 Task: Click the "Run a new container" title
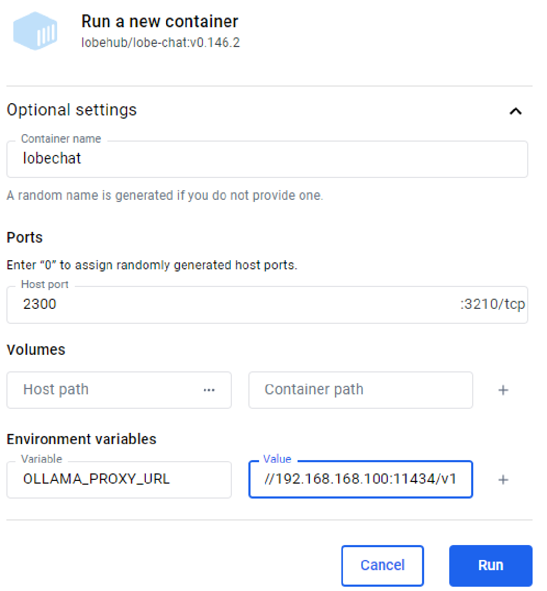tap(160, 22)
